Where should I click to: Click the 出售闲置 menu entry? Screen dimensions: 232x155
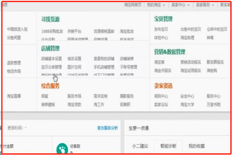point(14,38)
